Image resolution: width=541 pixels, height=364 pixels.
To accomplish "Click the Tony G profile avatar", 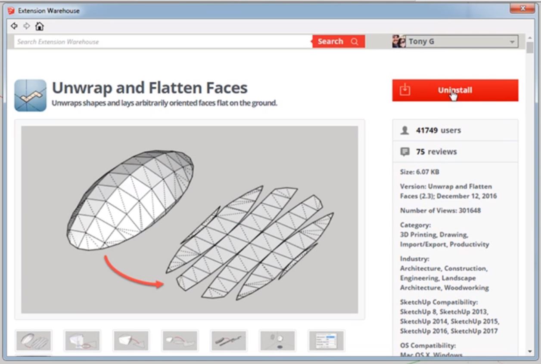I will pos(399,42).
